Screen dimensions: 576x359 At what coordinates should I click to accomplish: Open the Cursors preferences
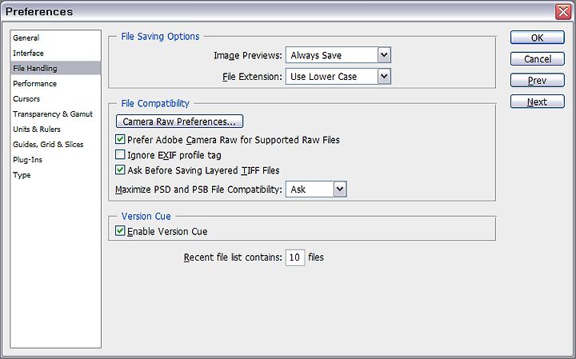click(x=55, y=98)
